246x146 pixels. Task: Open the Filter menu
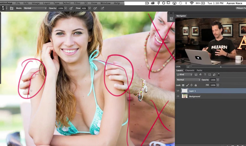[77, 3]
